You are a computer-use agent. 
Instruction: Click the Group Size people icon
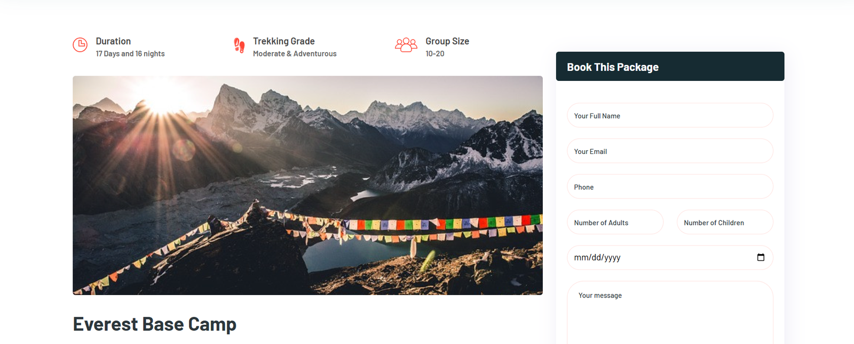click(x=407, y=46)
